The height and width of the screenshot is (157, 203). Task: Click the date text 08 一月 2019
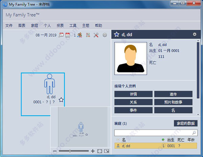coord(46,35)
